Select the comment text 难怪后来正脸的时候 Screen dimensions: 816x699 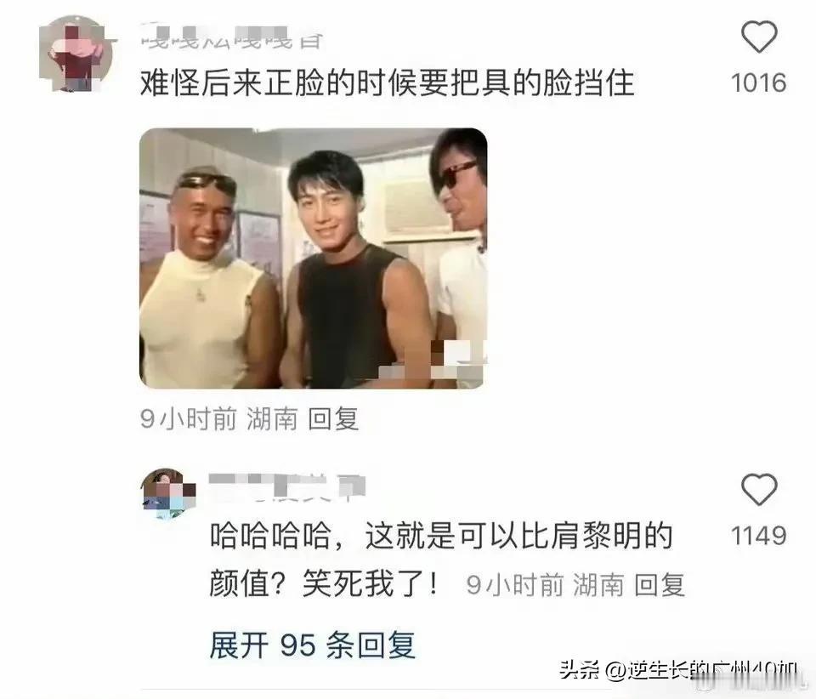[279, 83]
